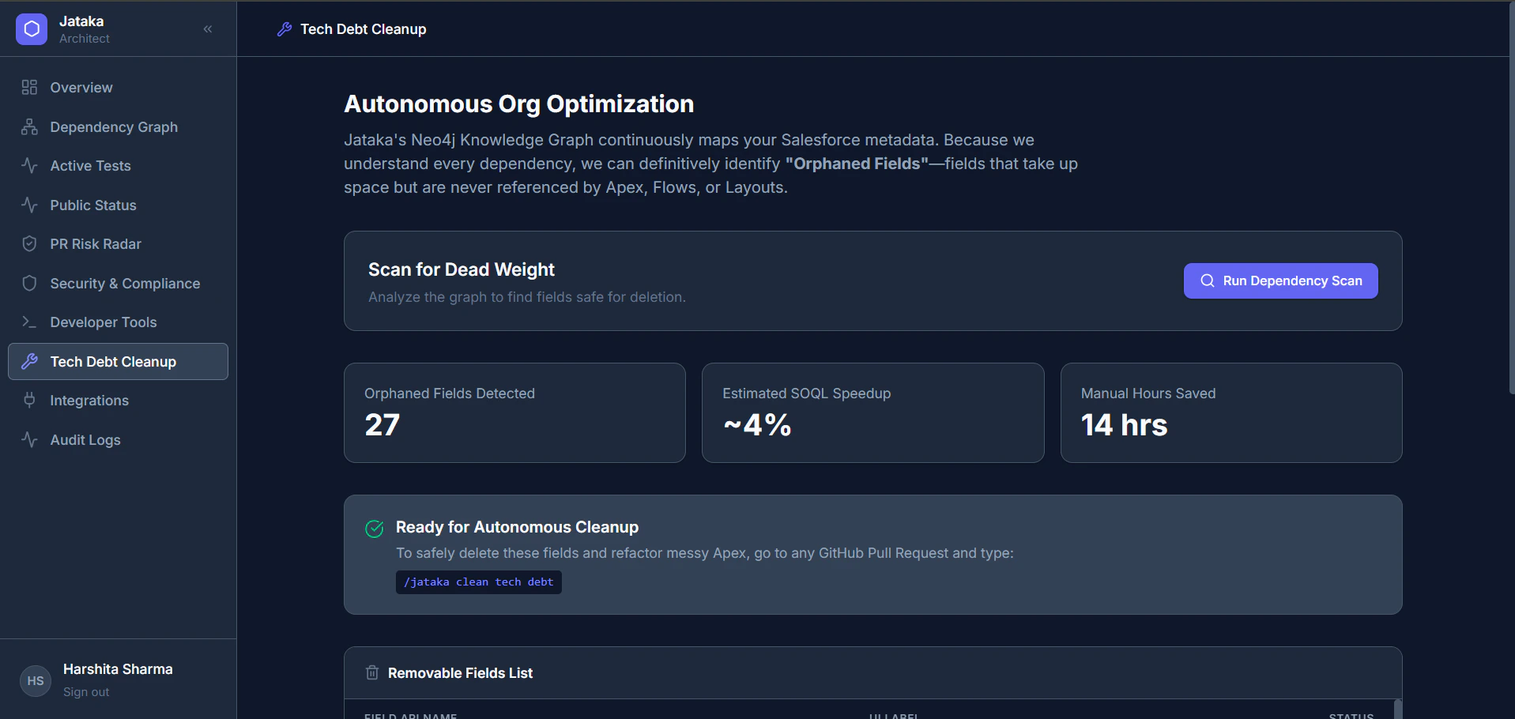Click the Jataka Architect workspace name

[85, 29]
